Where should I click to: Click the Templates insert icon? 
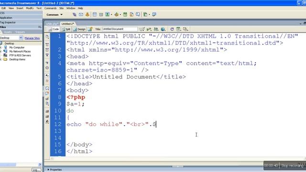pyautogui.click(x=145, y=14)
